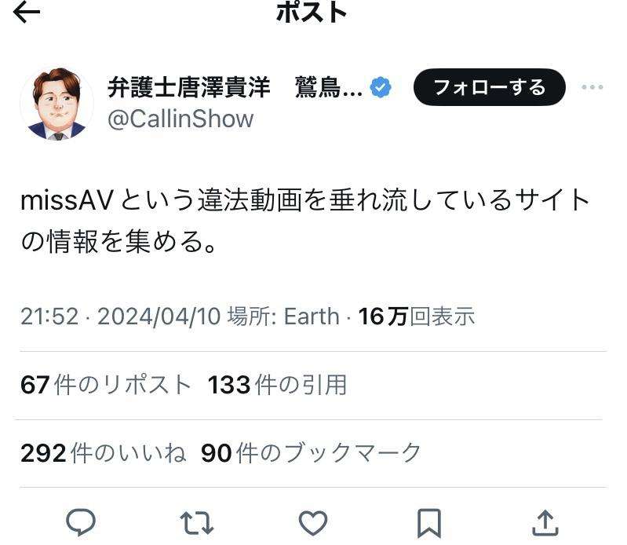The height and width of the screenshot is (545, 627).
Task: Click the blue verified badge
Action: 381,88
